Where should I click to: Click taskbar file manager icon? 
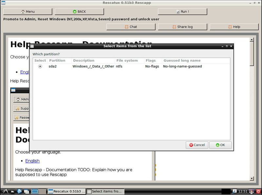click(12, 191)
